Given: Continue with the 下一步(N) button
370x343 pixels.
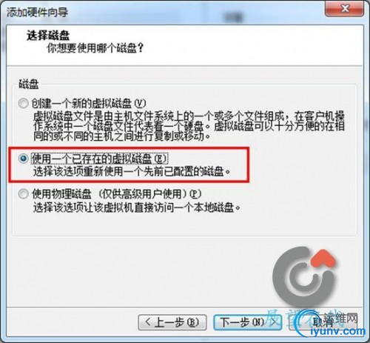Looking at the screenshot, I should 247,322.
